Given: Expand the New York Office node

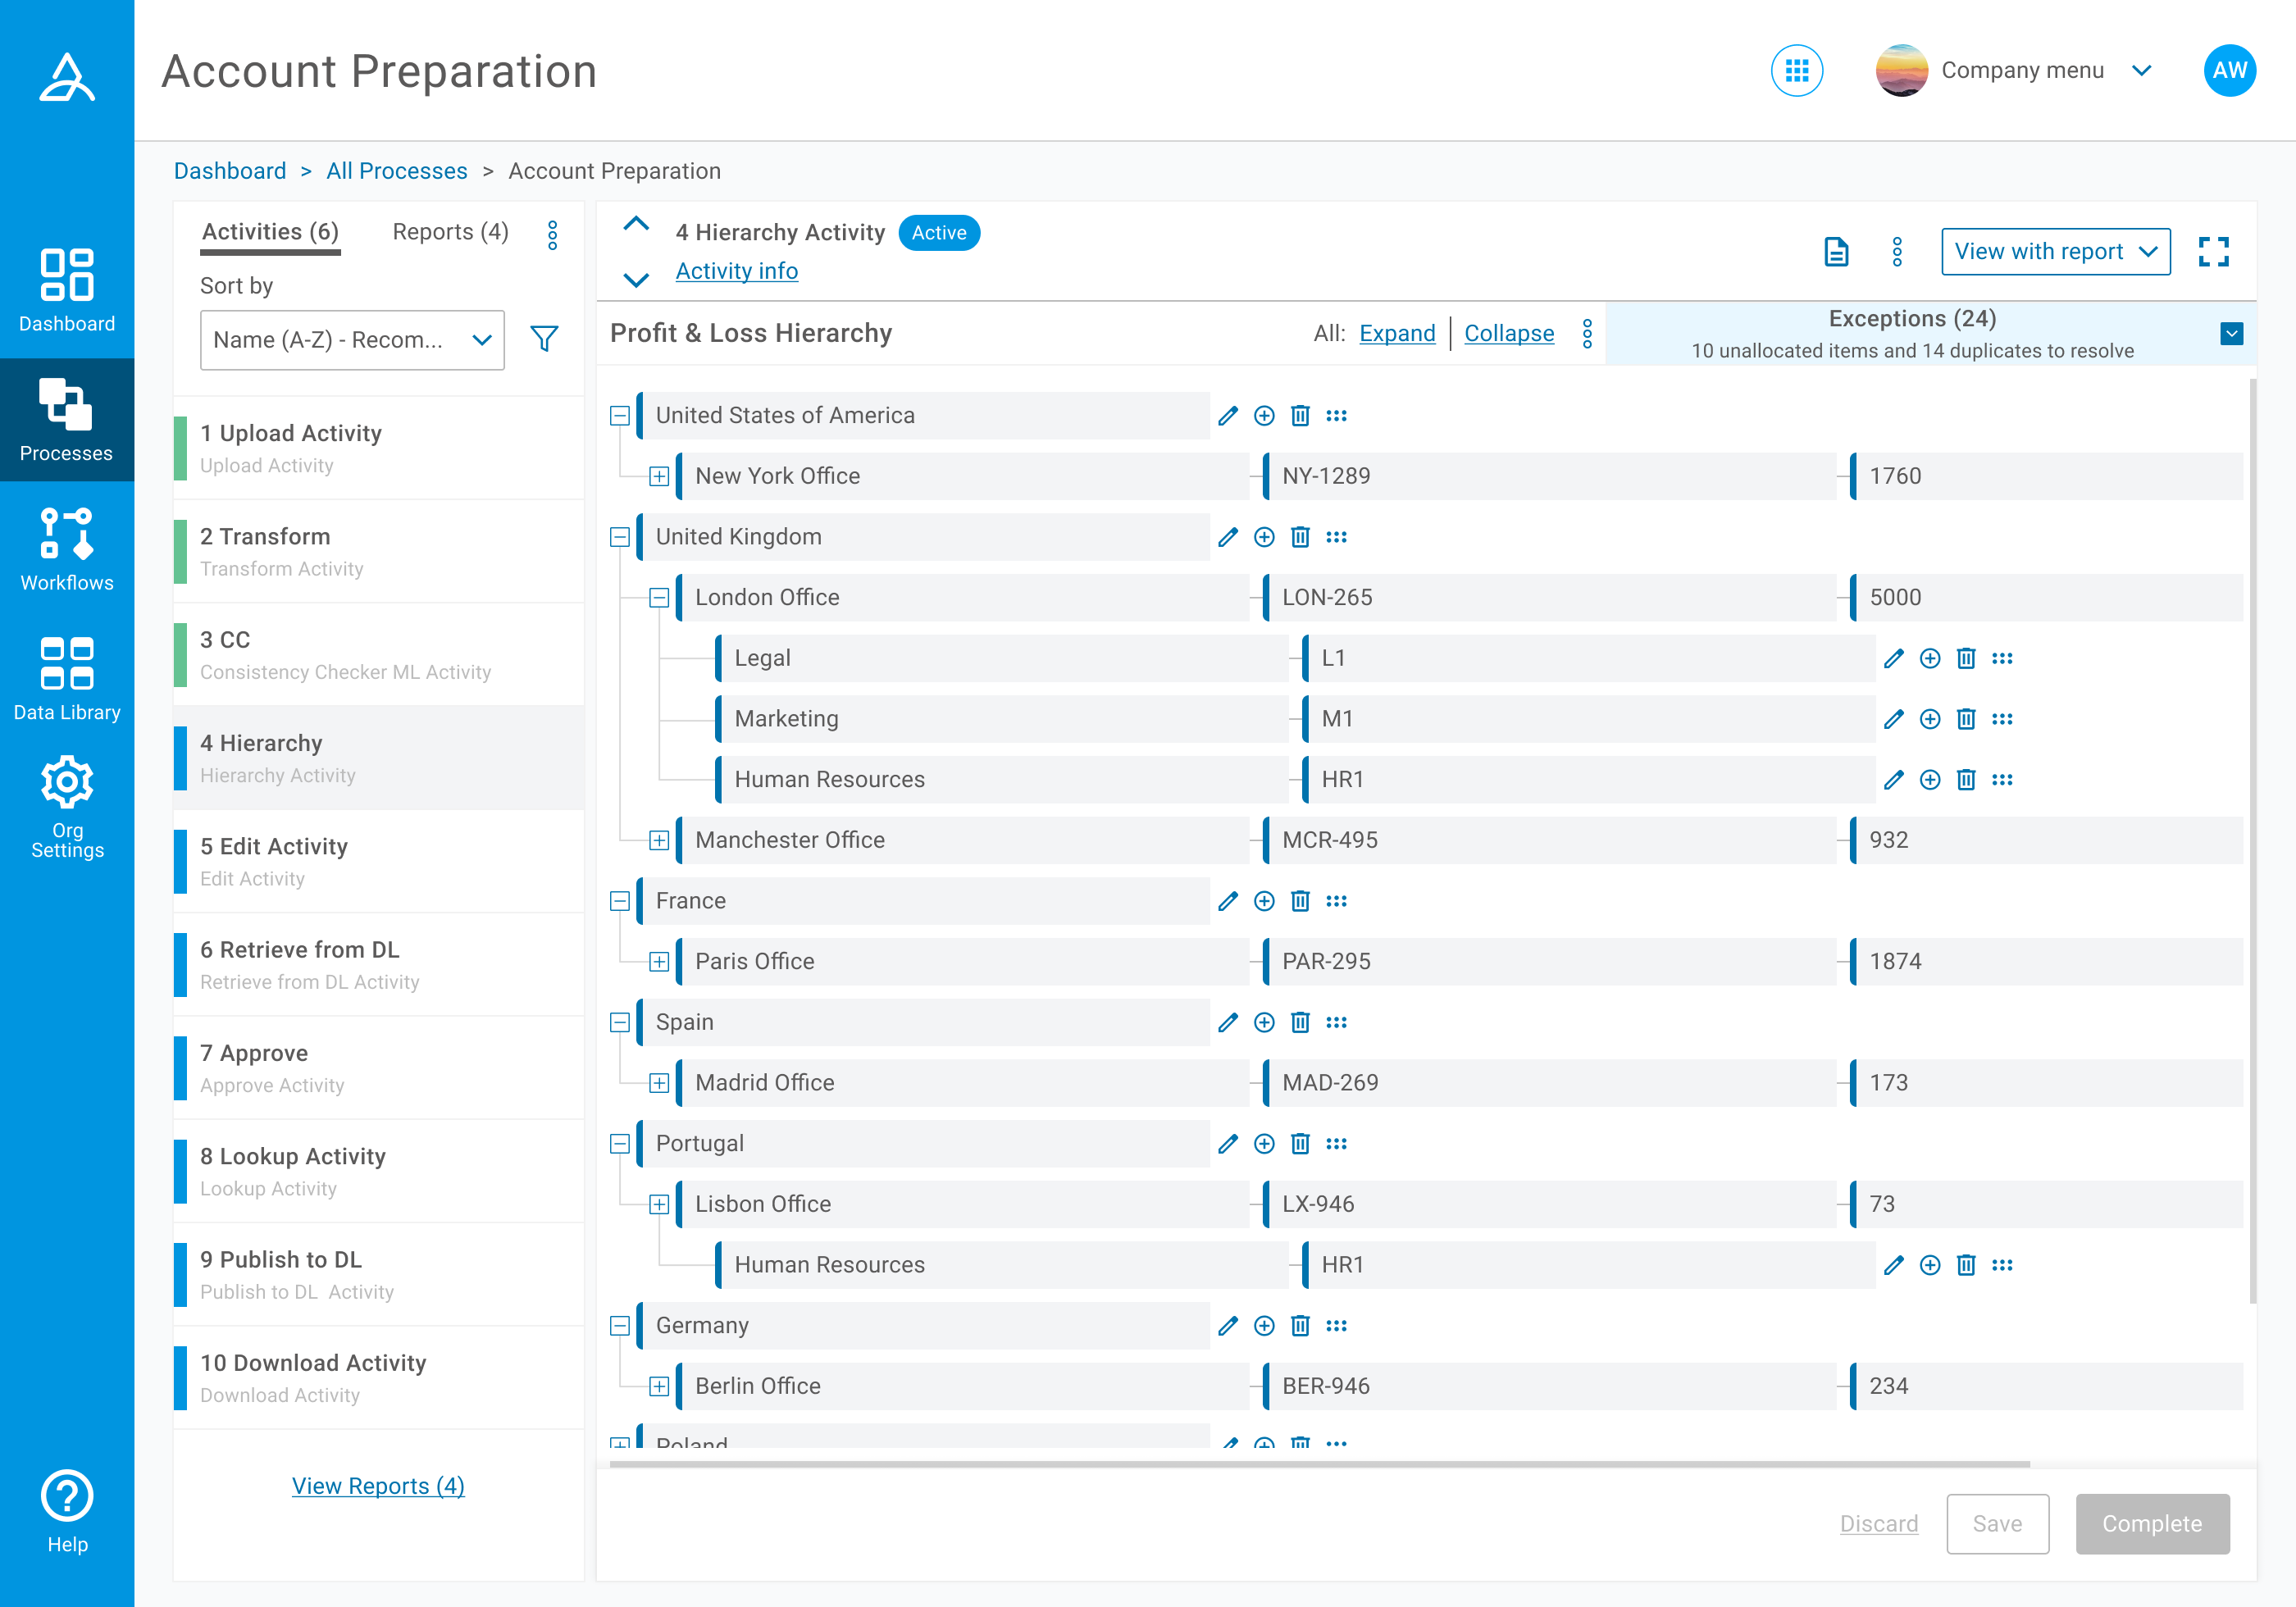Looking at the screenshot, I should click(659, 477).
